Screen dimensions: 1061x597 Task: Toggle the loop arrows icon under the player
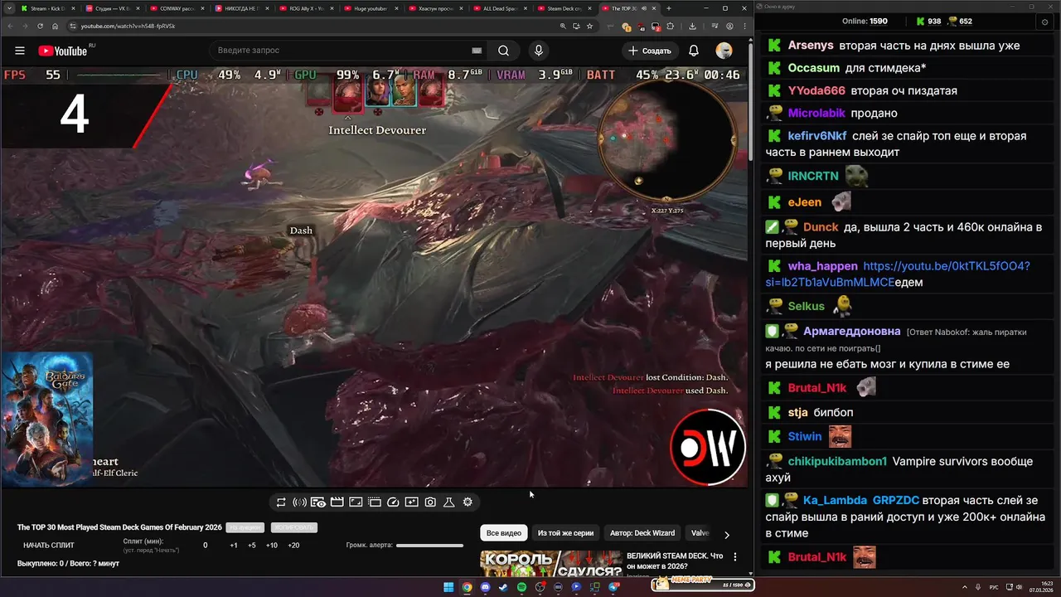coord(281,502)
